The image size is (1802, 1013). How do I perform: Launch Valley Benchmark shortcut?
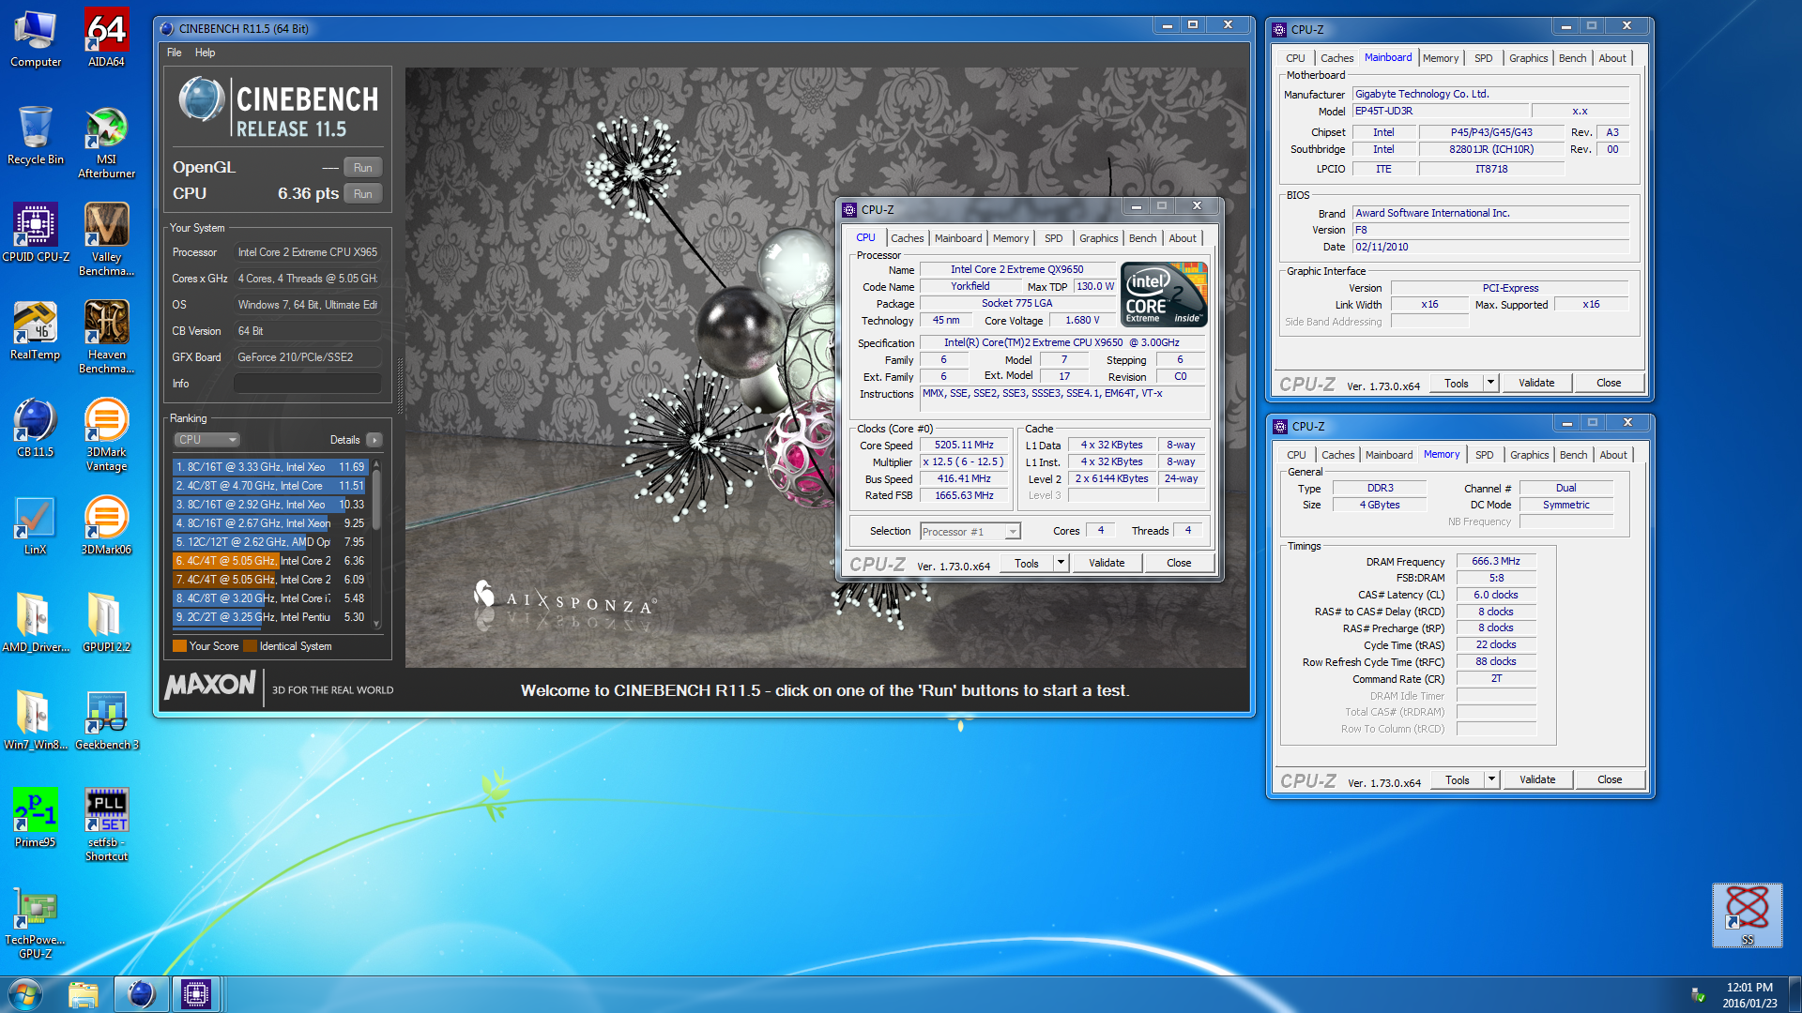click(106, 240)
